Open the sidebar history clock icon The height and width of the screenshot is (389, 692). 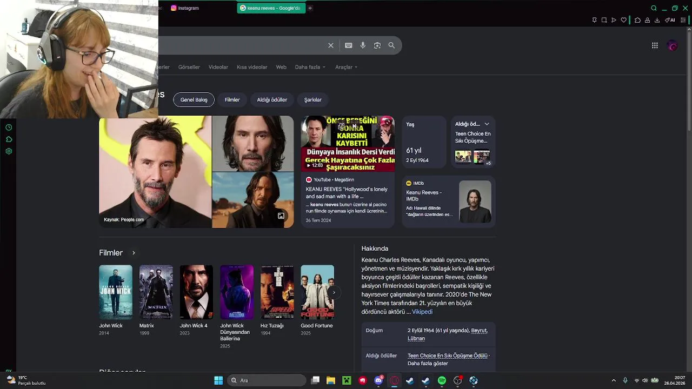pyautogui.click(x=9, y=128)
